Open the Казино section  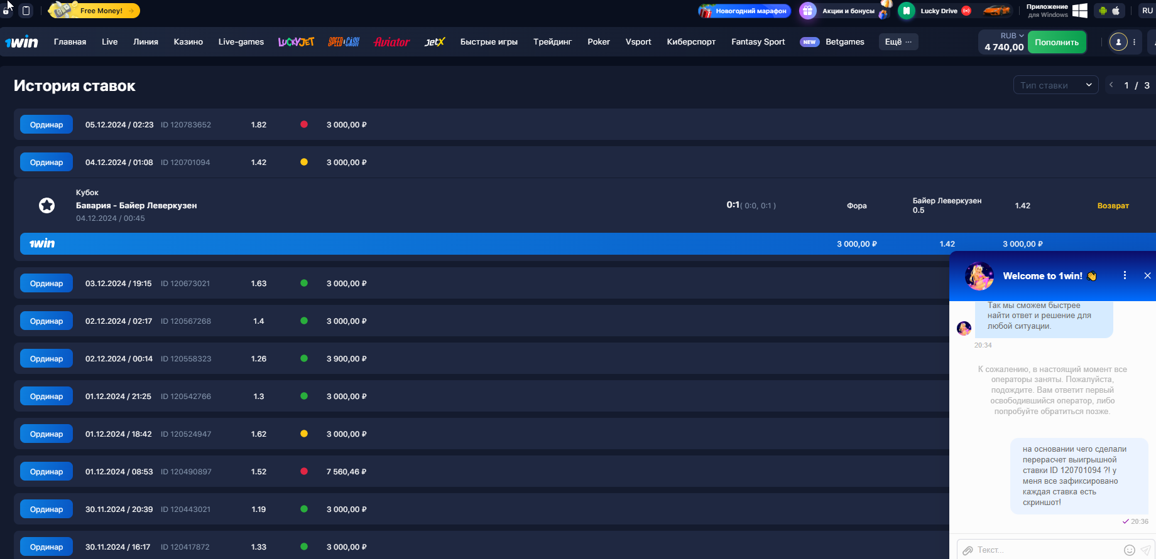point(188,42)
